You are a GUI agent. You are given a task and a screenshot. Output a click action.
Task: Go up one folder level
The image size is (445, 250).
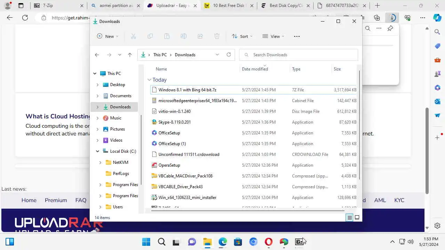click(130, 55)
